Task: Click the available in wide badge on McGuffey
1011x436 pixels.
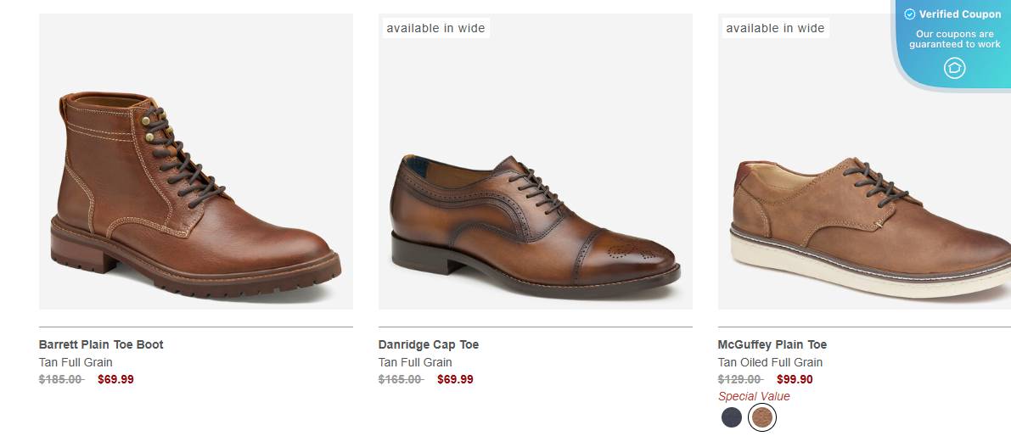Action: pos(775,28)
